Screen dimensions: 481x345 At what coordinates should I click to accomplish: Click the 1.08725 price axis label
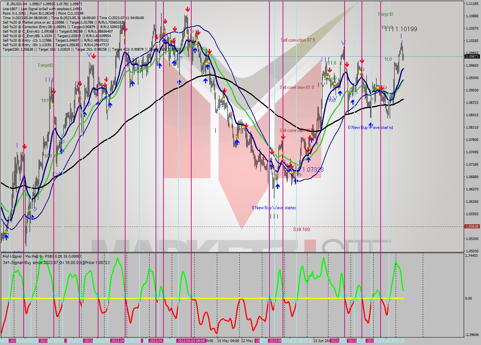472,103
